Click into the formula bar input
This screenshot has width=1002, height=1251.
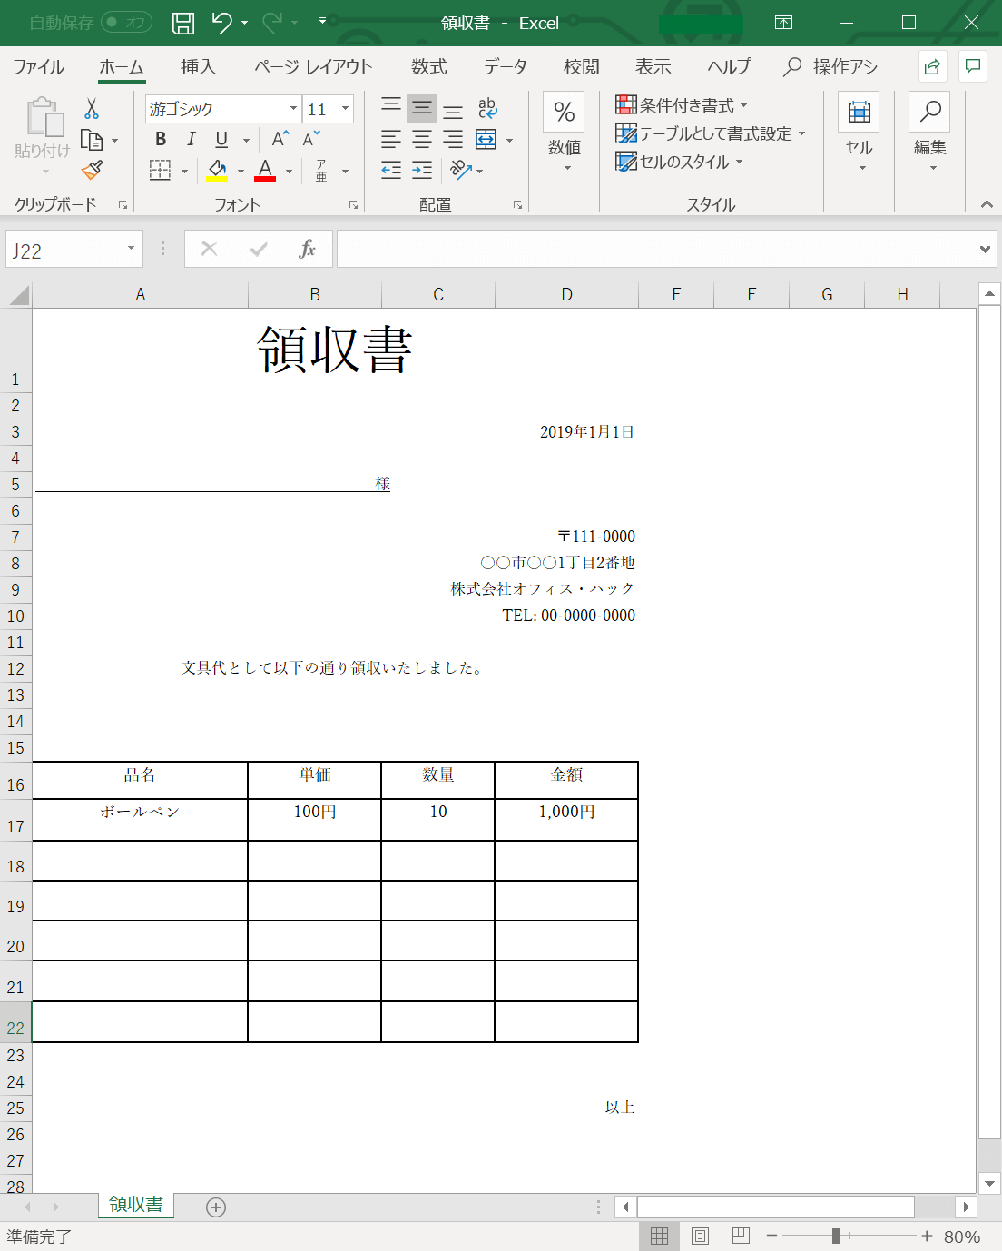point(656,249)
